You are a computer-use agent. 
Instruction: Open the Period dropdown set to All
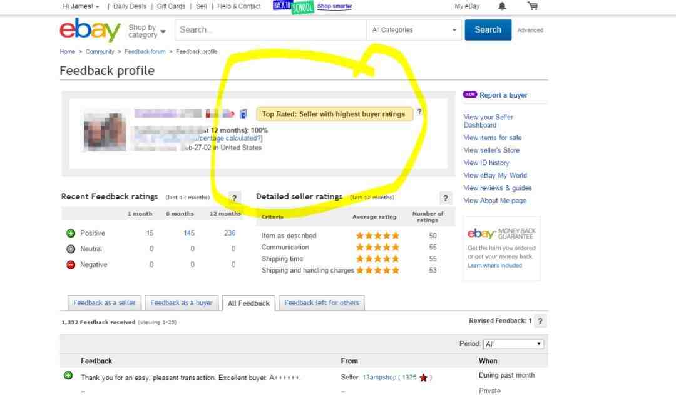513,344
